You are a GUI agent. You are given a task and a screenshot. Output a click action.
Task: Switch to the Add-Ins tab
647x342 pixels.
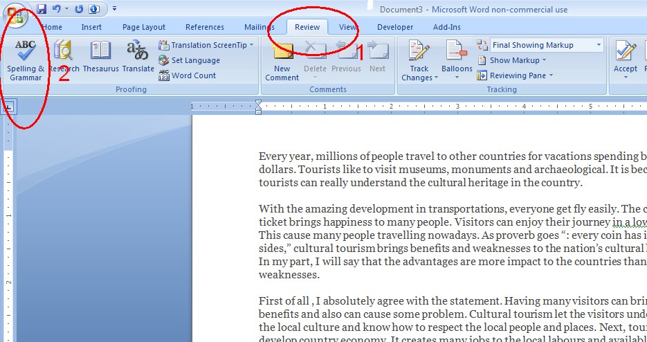[x=447, y=27]
